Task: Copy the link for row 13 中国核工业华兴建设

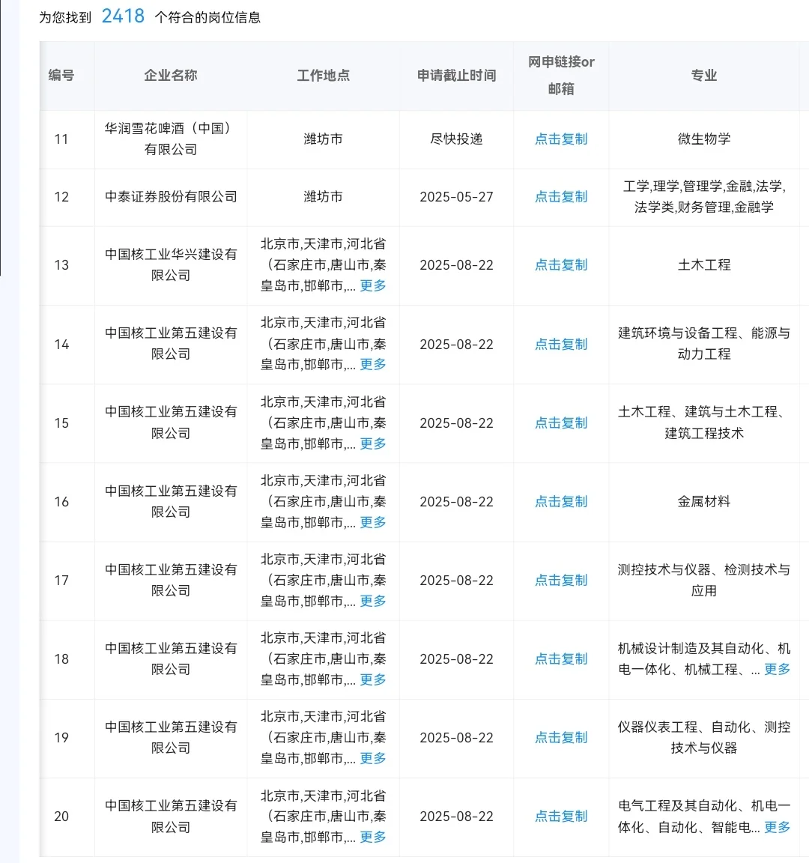Action: pos(560,264)
